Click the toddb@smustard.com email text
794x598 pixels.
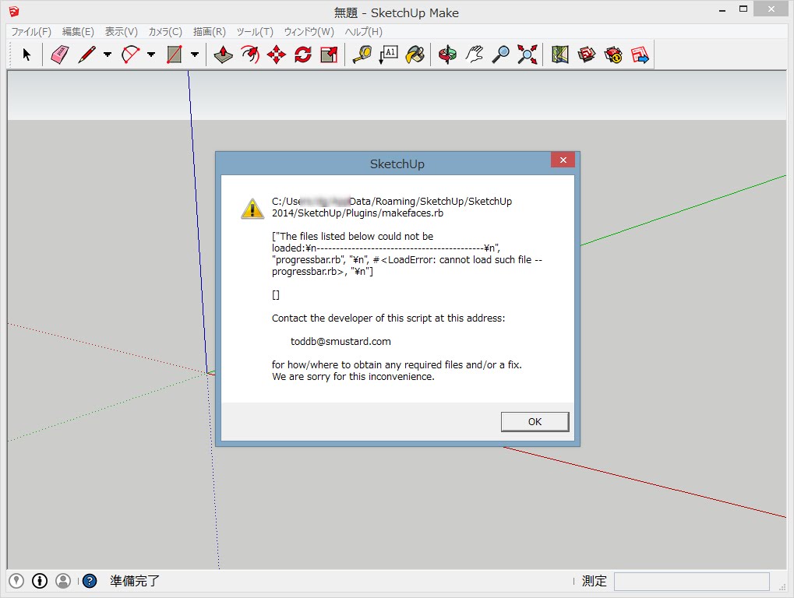tap(341, 342)
